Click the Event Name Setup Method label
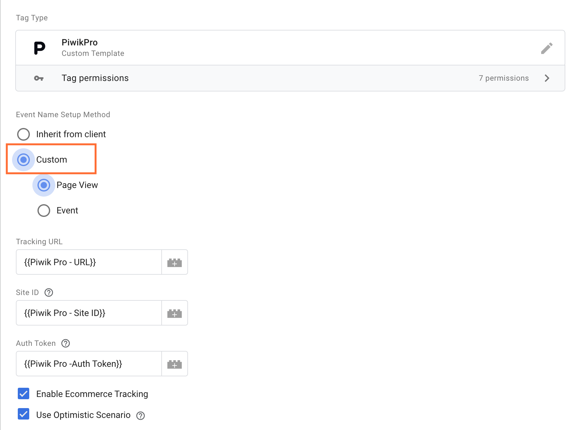This screenshot has width=578, height=430. coord(63,115)
